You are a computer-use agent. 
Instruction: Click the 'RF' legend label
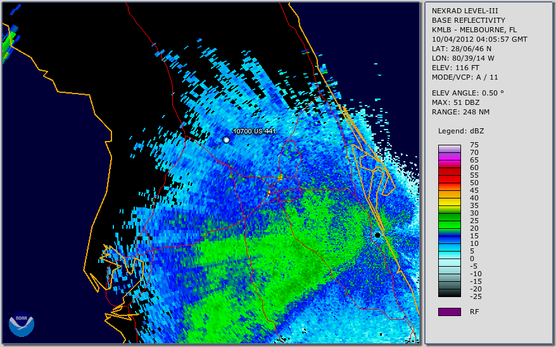474,312
